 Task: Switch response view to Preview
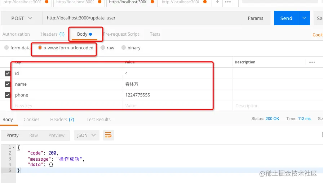click(x=57, y=135)
